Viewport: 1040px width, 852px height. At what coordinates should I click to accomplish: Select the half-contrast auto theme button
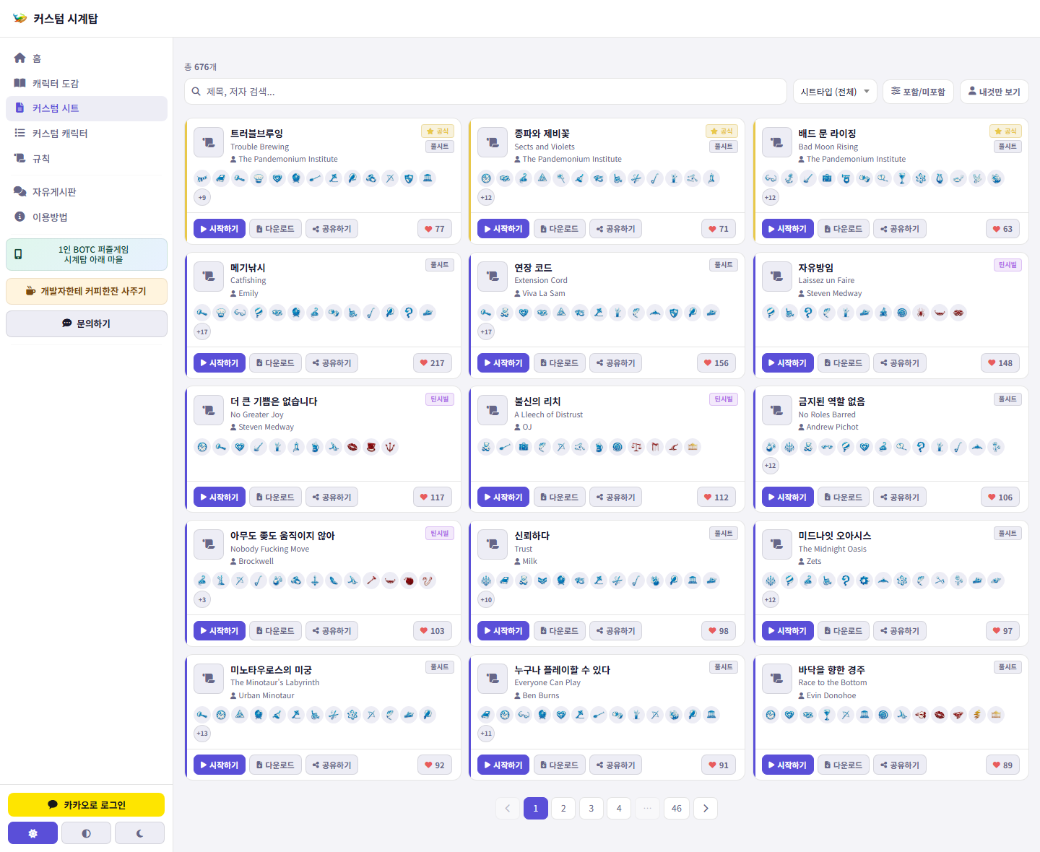pyautogui.click(x=86, y=833)
